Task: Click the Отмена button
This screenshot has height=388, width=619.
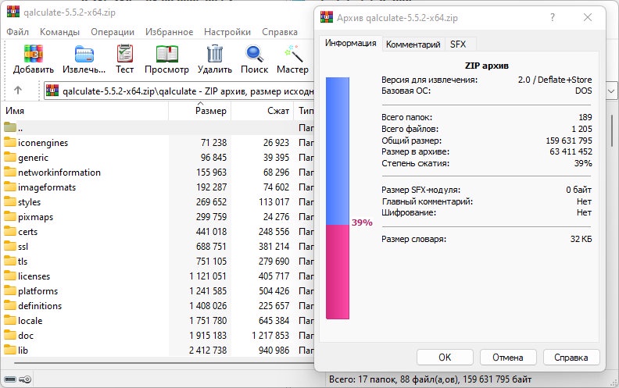Action: click(x=508, y=358)
